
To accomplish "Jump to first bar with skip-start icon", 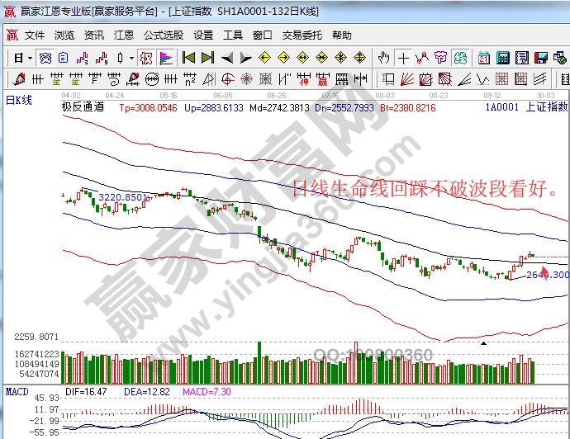I will click(188, 58).
